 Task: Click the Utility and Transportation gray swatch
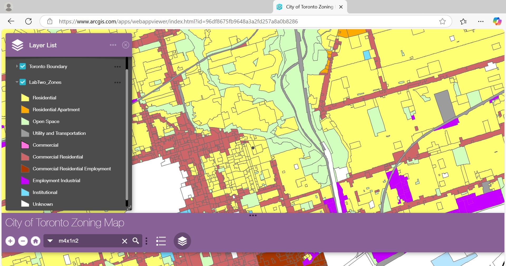25,133
